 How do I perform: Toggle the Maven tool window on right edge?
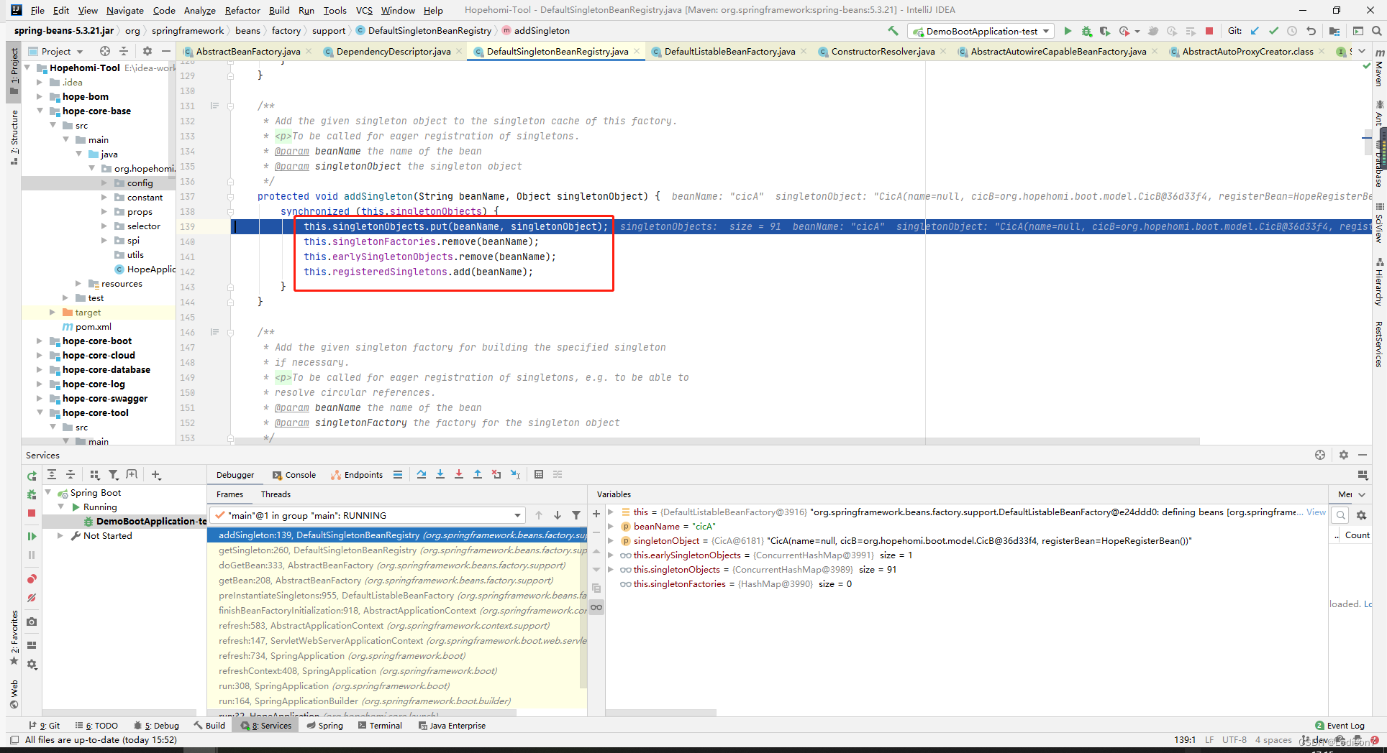pyautogui.click(x=1379, y=68)
